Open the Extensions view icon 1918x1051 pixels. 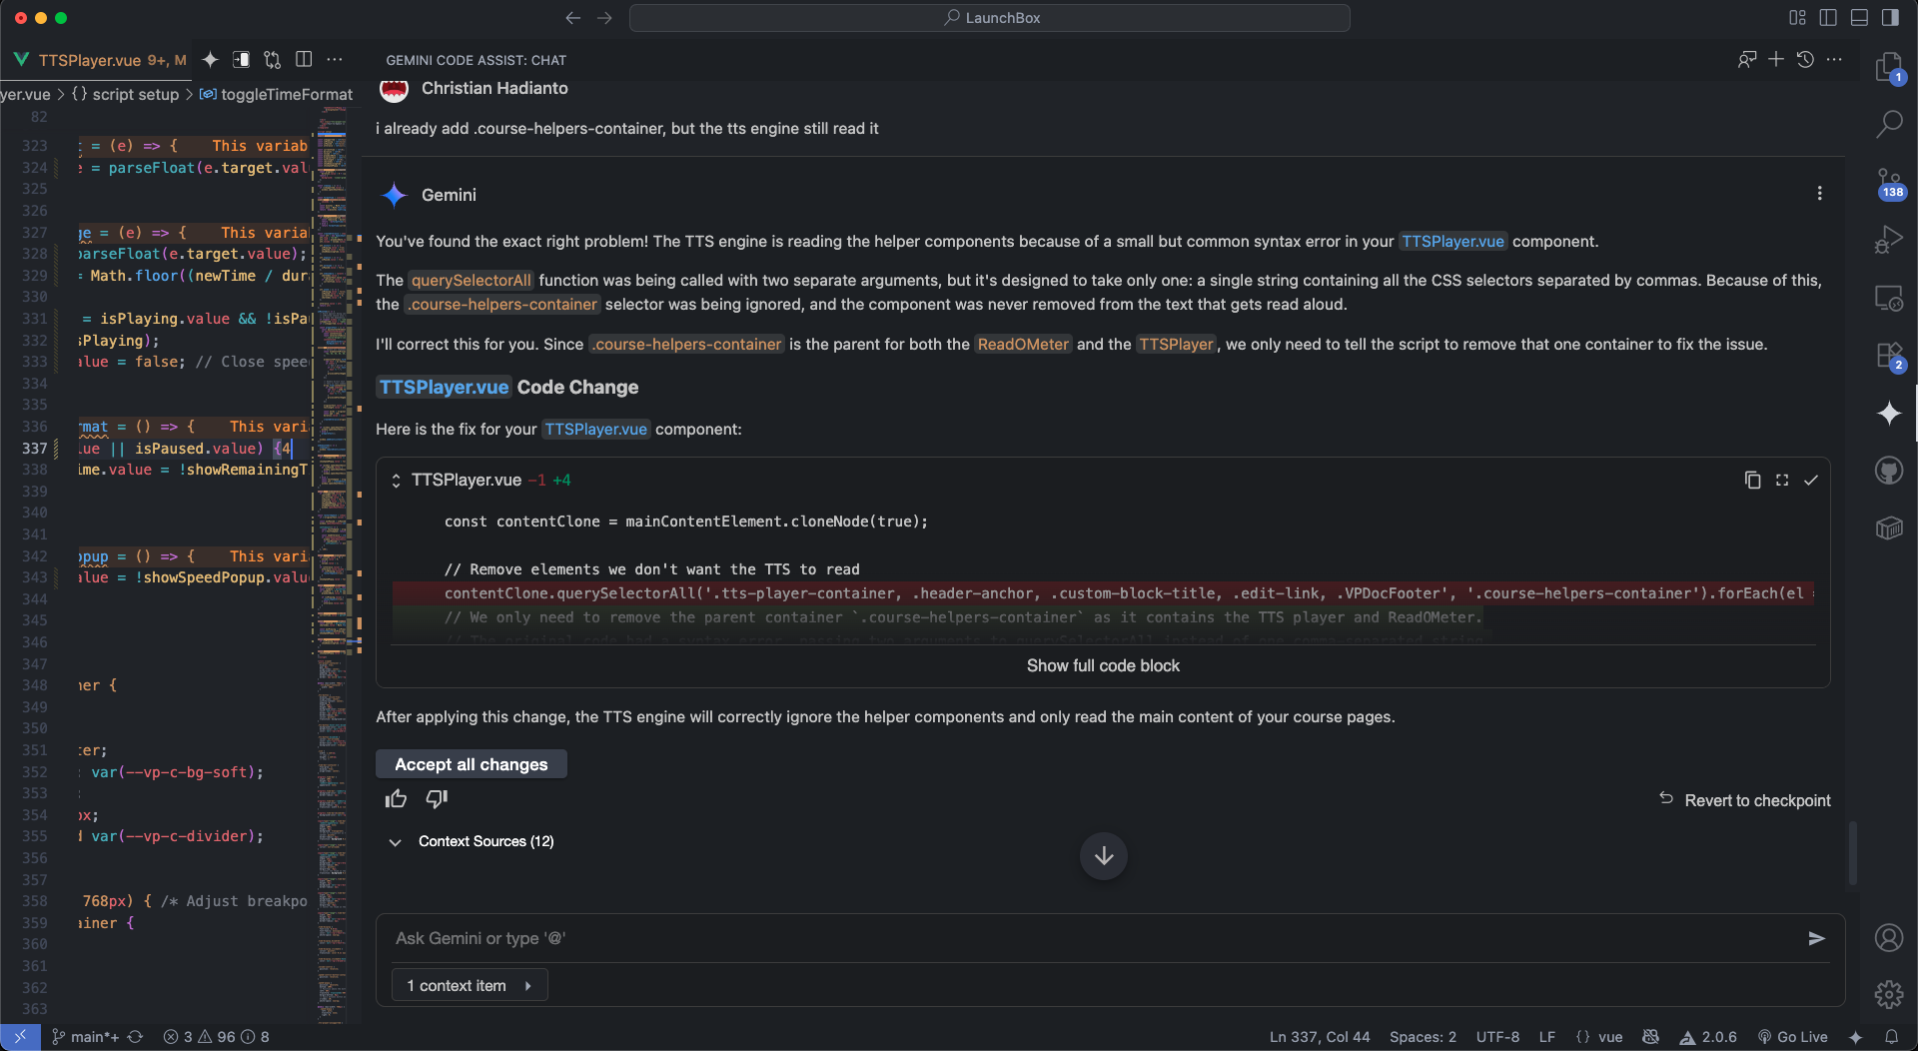[x=1888, y=356]
